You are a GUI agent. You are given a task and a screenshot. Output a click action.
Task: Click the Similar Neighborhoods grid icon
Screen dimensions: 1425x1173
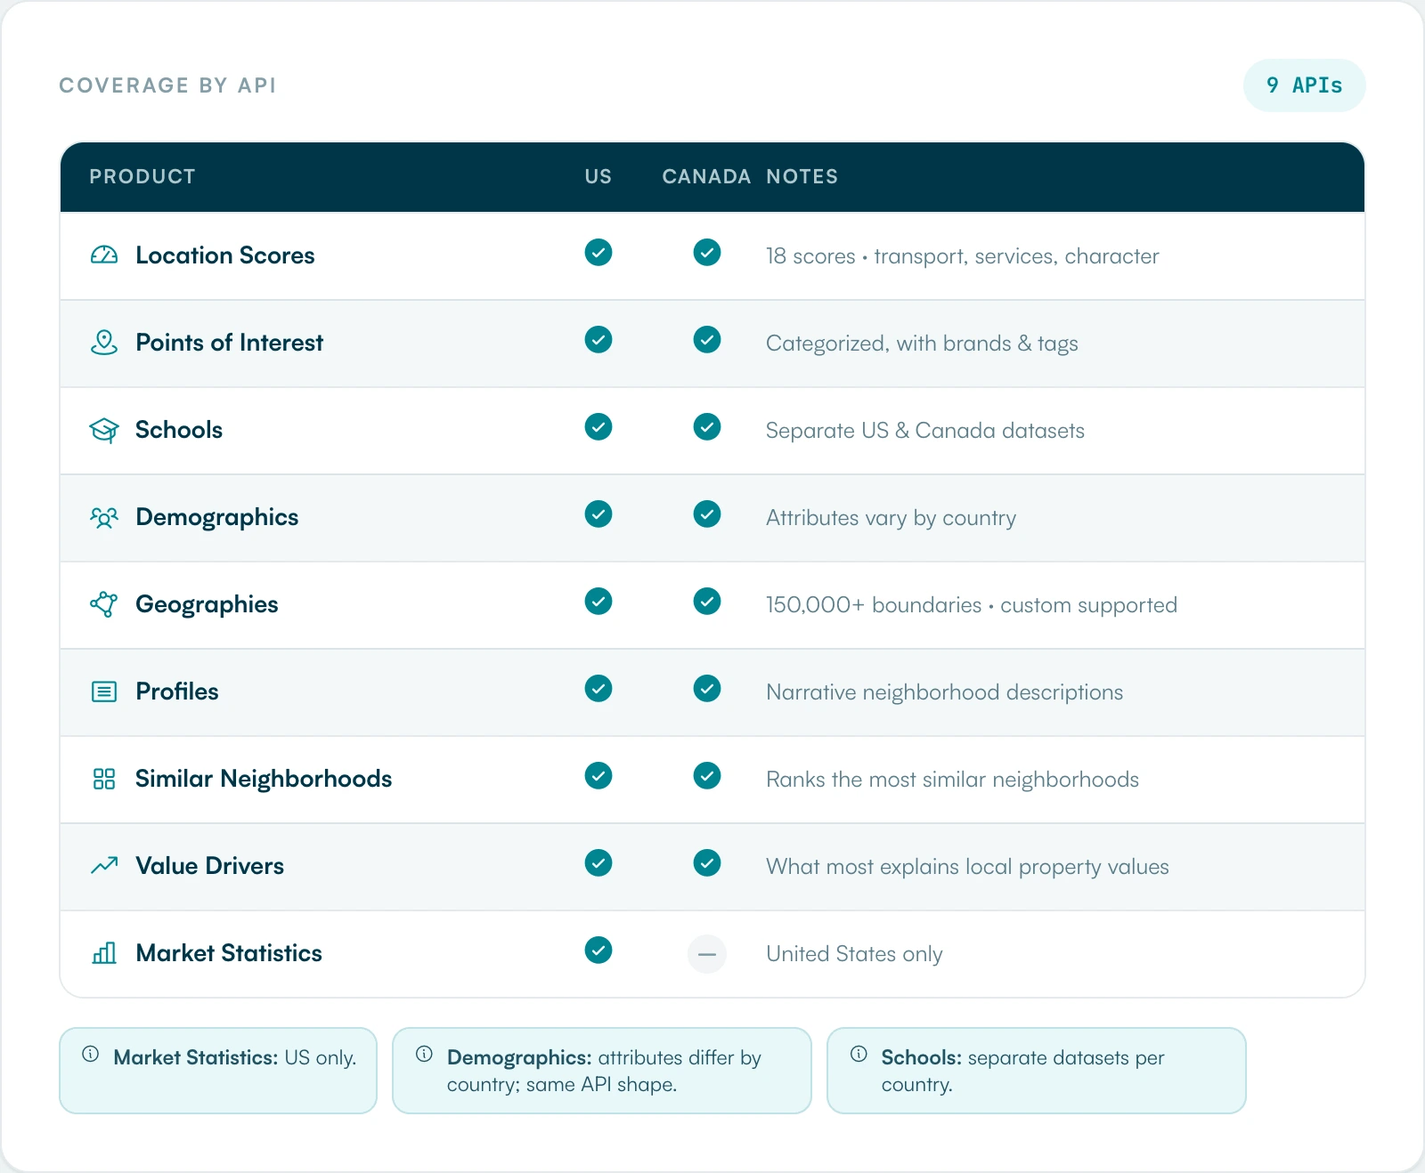point(104,779)
